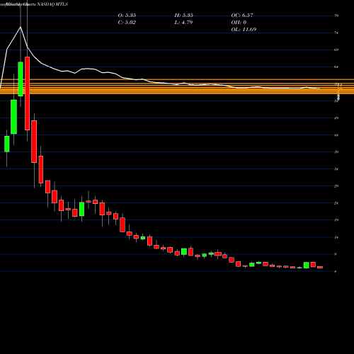354x354 pixels.
Task: Click the price axis label '74'
Action: point(336,33)
